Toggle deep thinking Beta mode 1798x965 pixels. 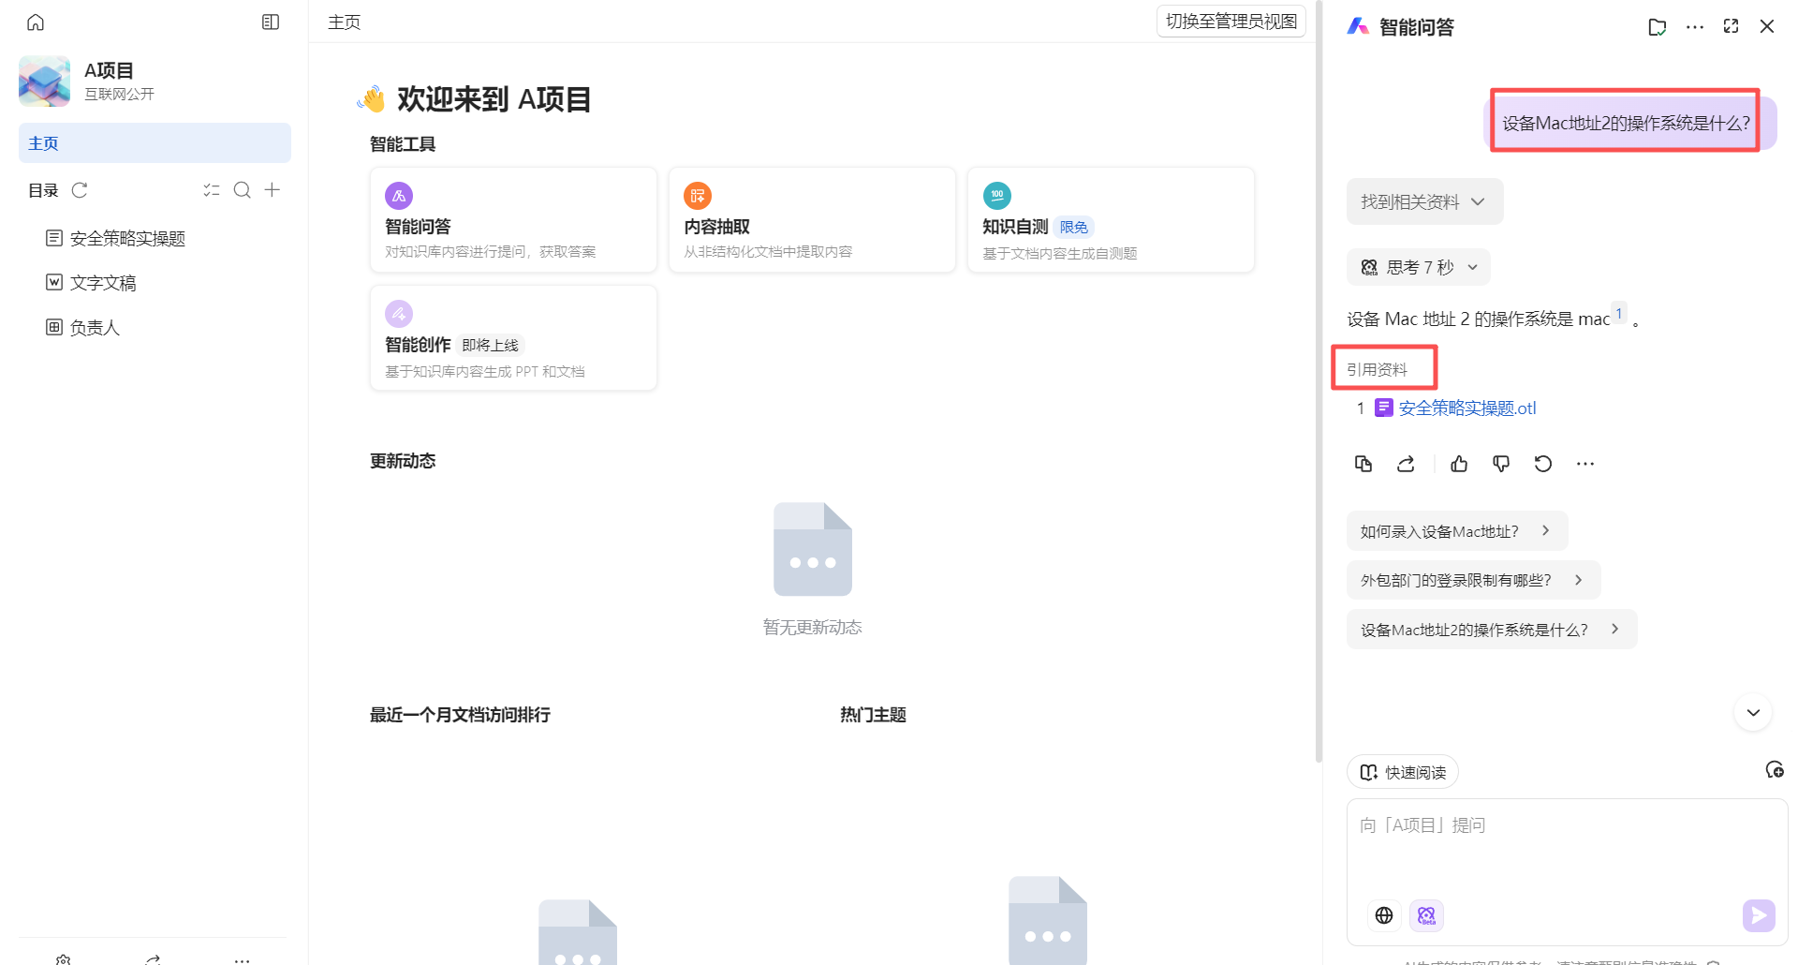(x=1426, y=915)
